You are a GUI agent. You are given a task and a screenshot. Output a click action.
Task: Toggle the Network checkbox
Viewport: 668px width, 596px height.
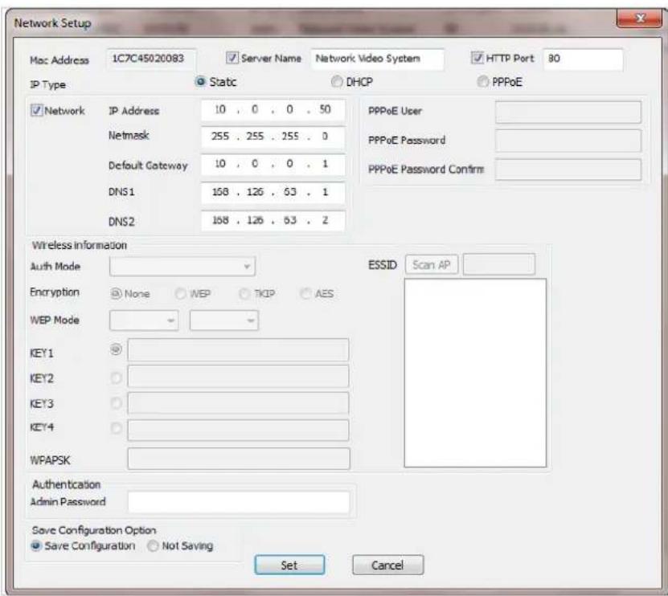click(x=36, y=110)
